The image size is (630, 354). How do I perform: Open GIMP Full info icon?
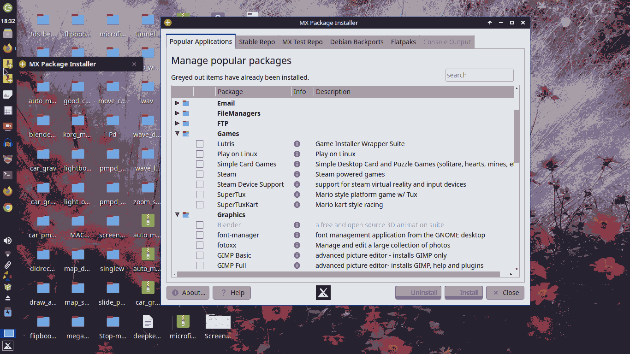(297, 265)
